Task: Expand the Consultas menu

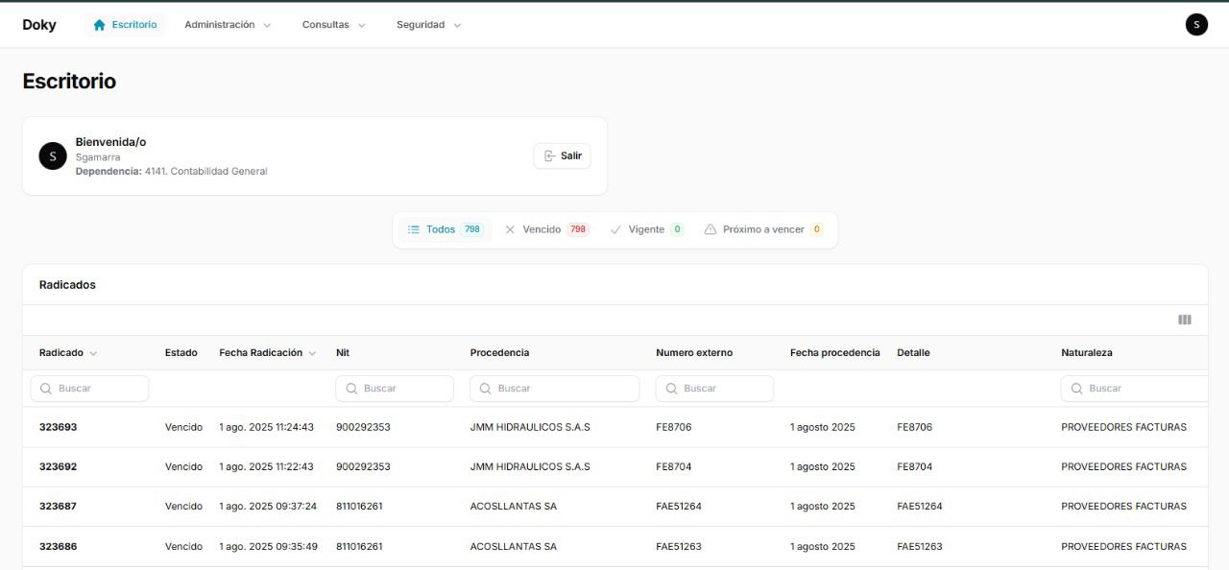Action: coord(334,25)
